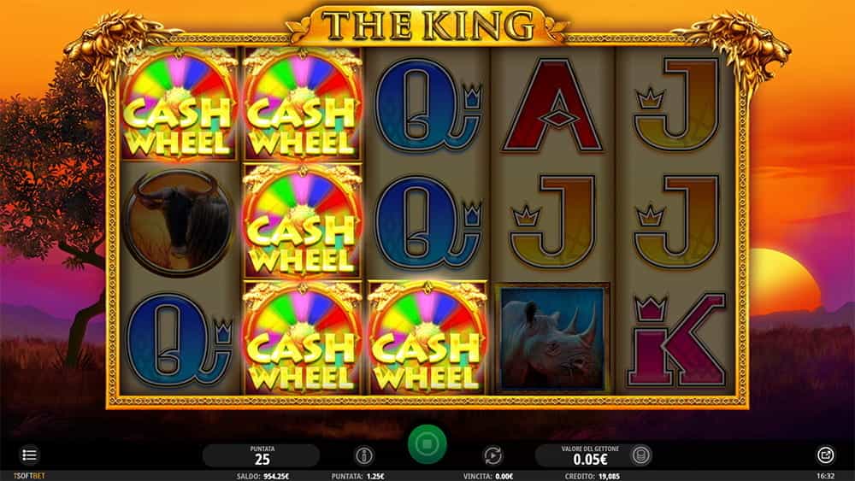Screen dimensions: 855x481
Task: Open the hamburger menu icon
Action: point(29,455)
